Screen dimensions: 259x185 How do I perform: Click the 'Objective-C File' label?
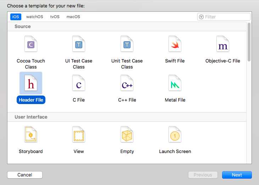pyautogui.click(x=223, y=61)
